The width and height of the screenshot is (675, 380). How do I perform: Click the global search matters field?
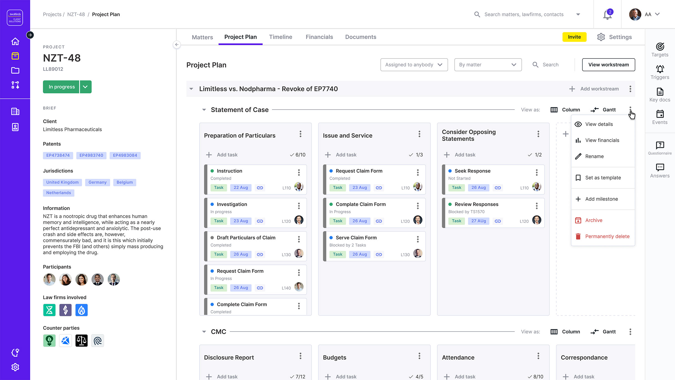point(524,14)
